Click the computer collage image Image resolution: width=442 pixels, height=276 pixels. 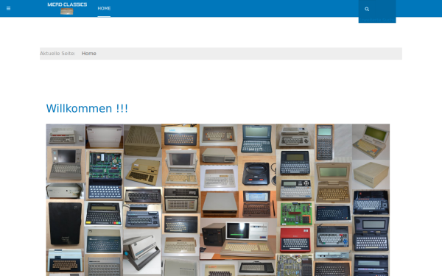(x=218, y=200)
